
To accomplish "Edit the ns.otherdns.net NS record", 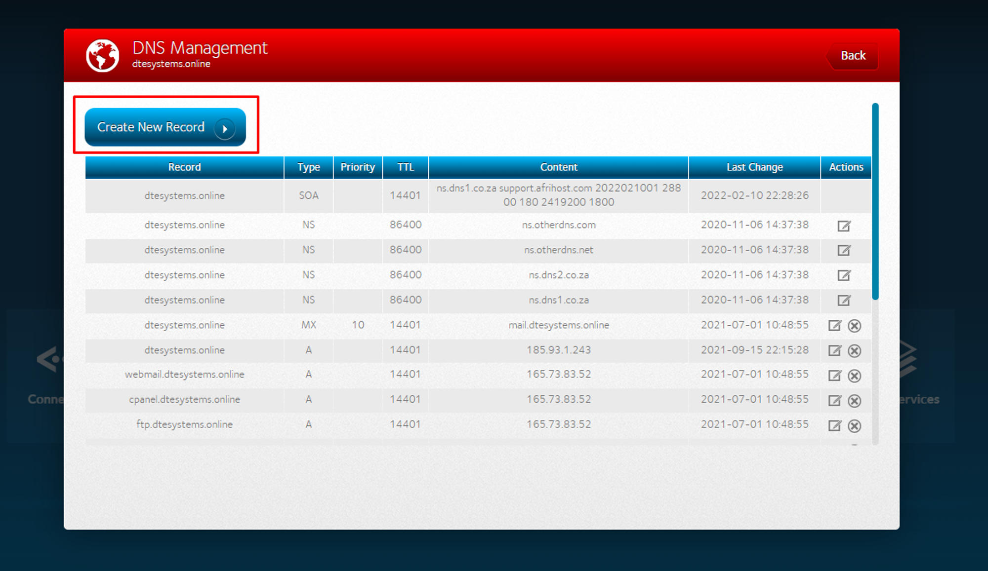I will [x=844, y=250].
